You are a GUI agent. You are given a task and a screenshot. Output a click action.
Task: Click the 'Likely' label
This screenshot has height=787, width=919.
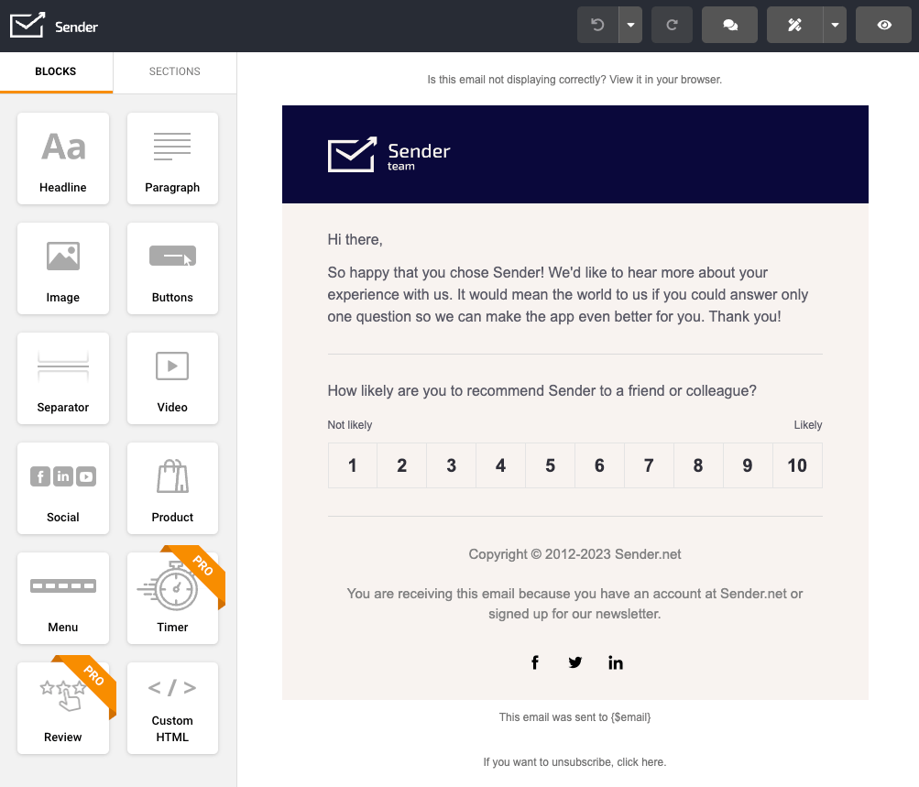(x=808, y=425)
